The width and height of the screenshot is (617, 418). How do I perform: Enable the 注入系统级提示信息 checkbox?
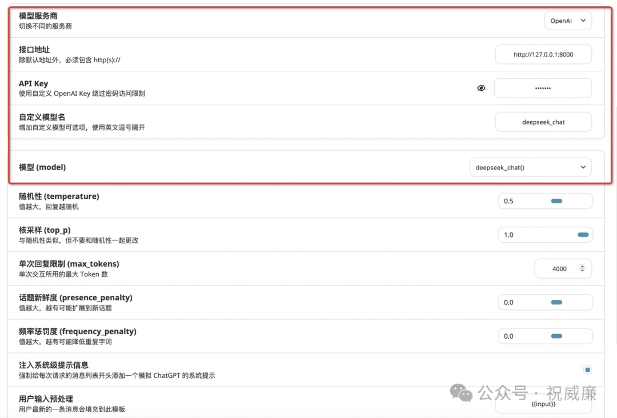[587, 369]
